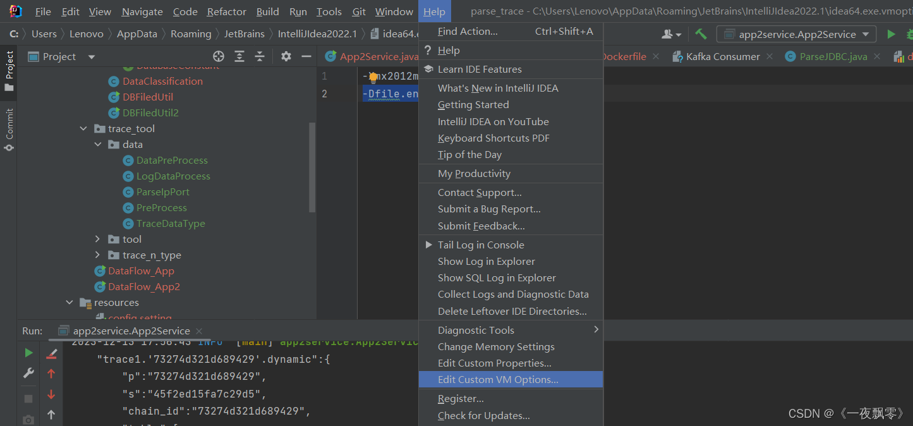The width and height of the screenshot is (913, 426).
Task: Collapse the data folder chevron
Action: (x=98, y=144)
